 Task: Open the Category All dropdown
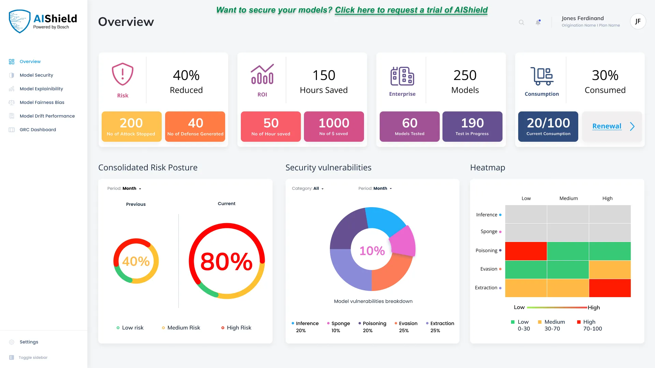(x=308, y=188)
